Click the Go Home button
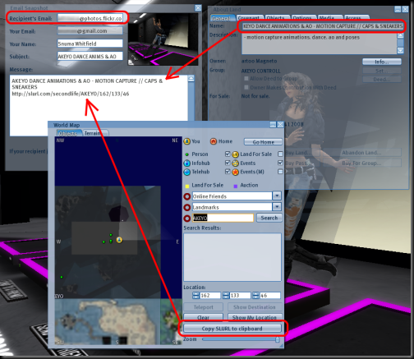The image size is (414, 359). click(x=263, y=142)
